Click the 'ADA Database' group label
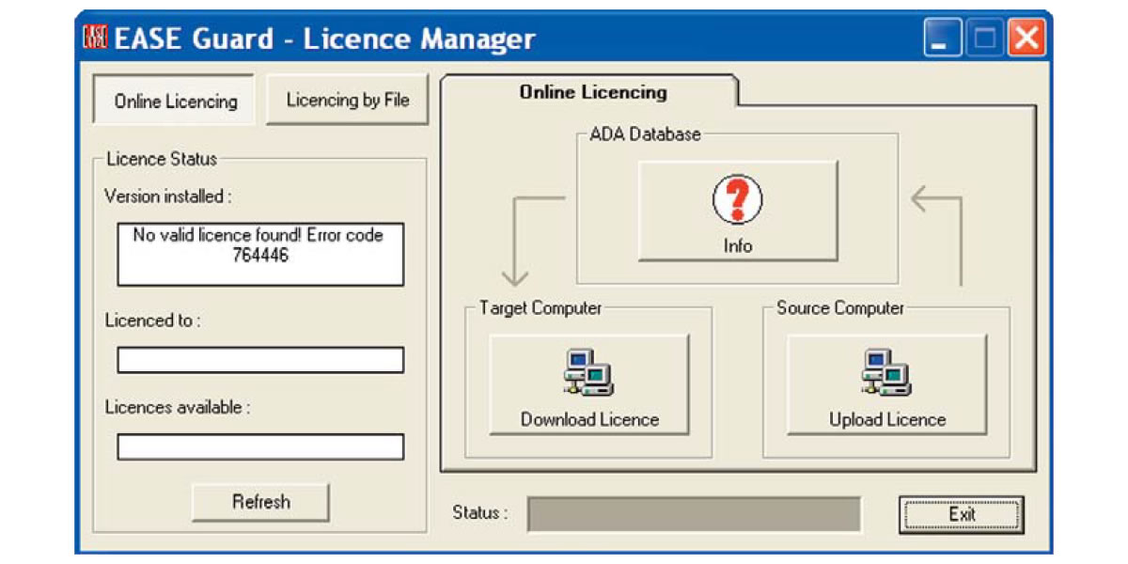The width and height of the screenshot is (1128, 564). pos(645,133)
